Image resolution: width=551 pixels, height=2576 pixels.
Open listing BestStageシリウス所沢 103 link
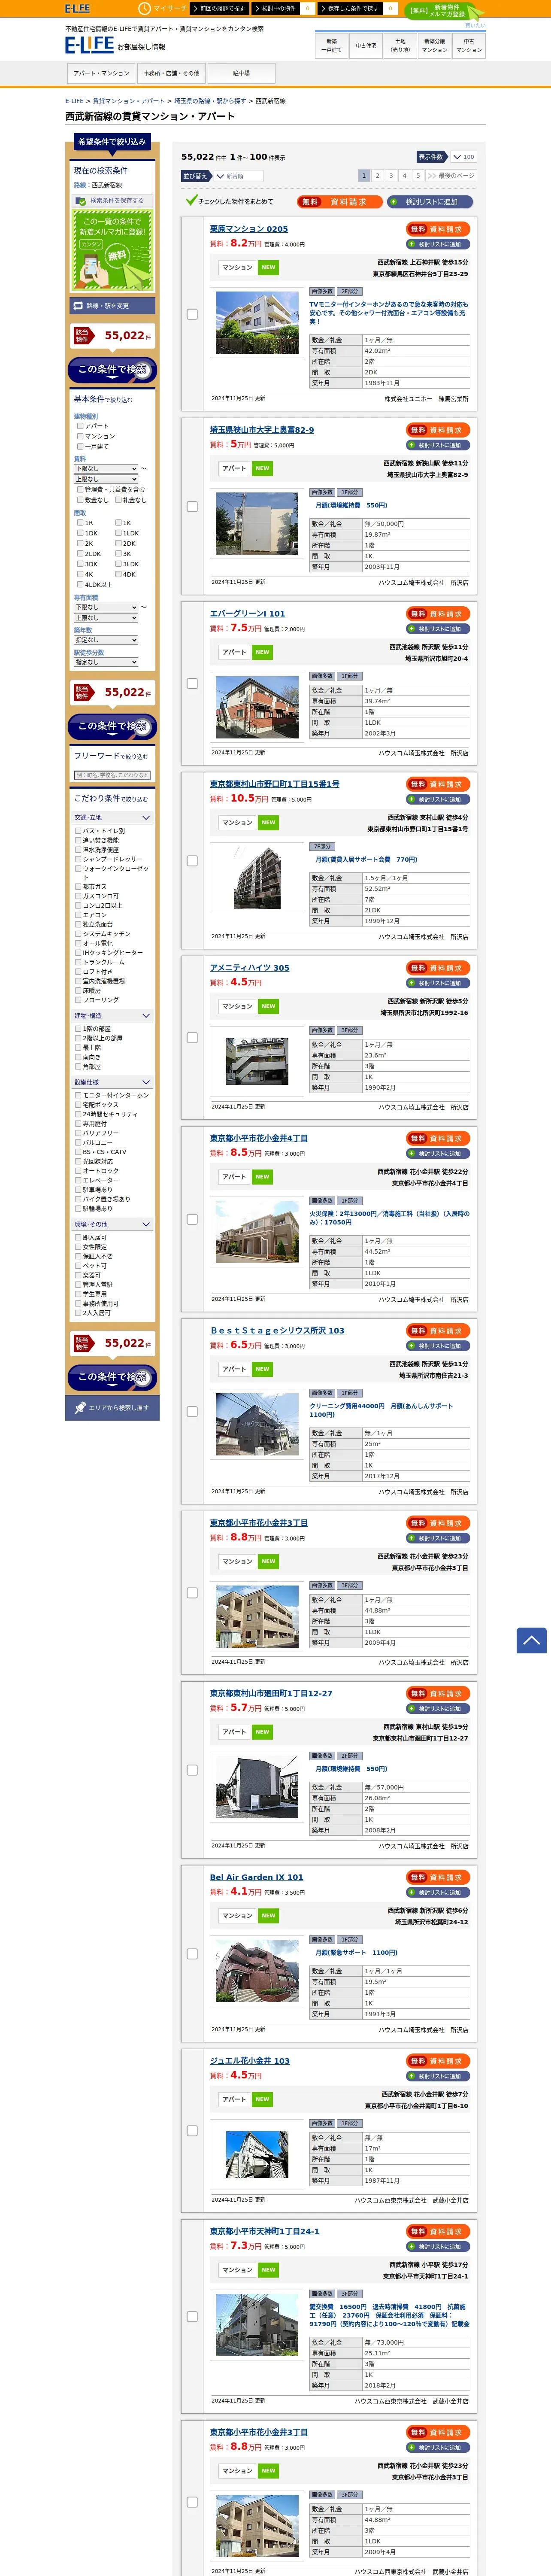coord(277,1330)
